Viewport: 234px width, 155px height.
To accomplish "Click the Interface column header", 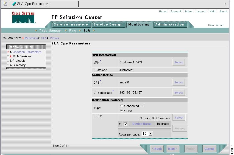I will click(x=163, y=124).
